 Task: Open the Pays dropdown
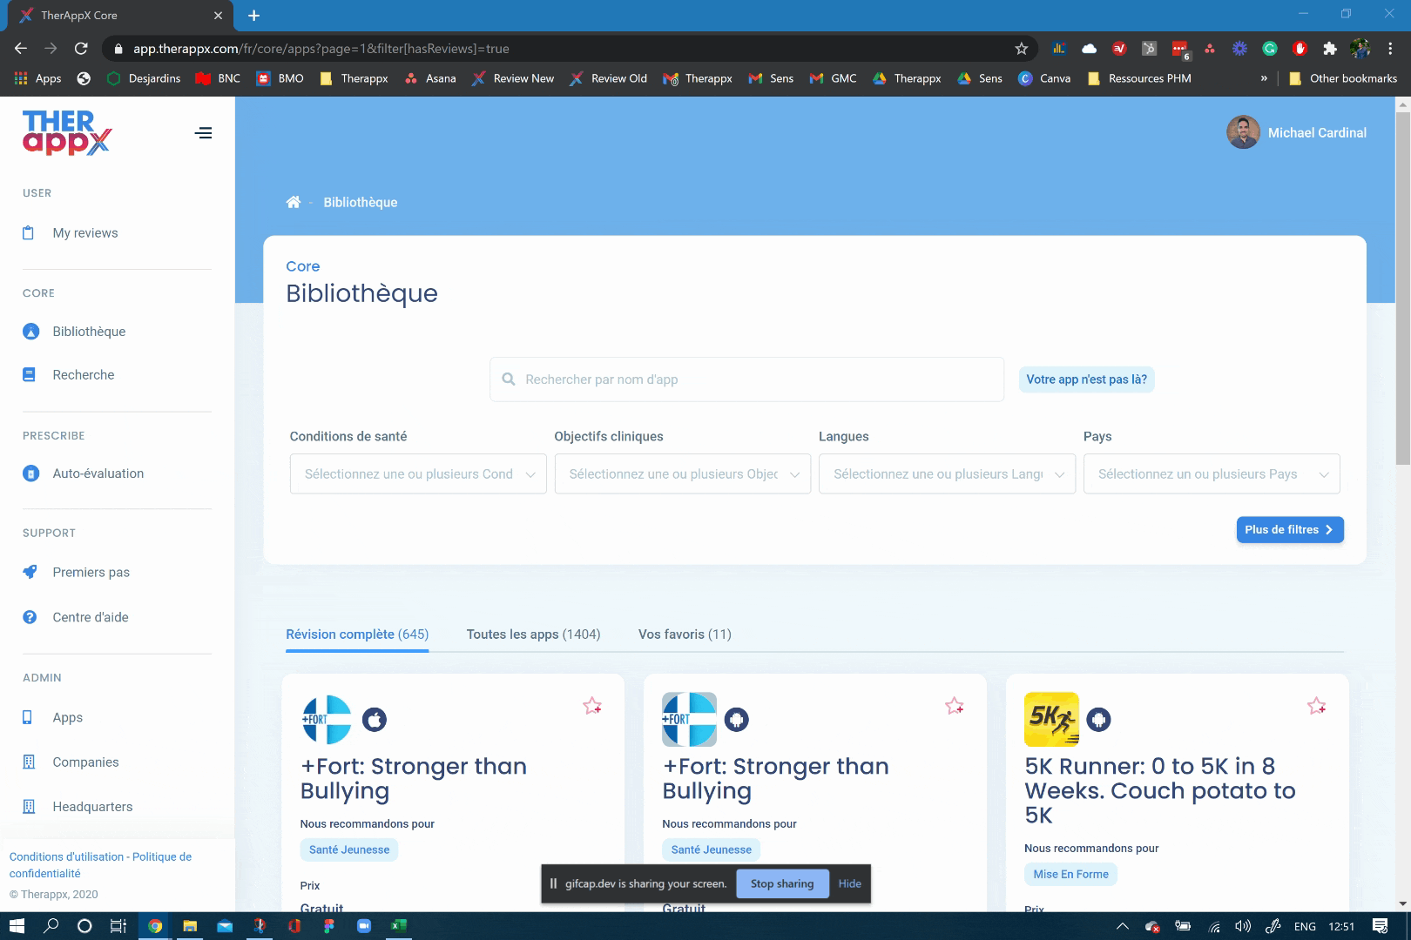pos(1212,474)
